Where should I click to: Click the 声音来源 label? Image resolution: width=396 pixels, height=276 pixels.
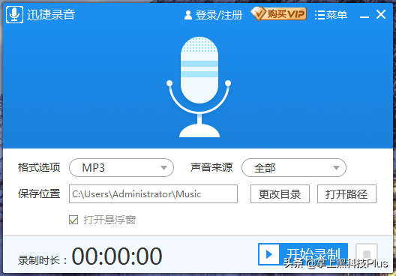[211, 167]
